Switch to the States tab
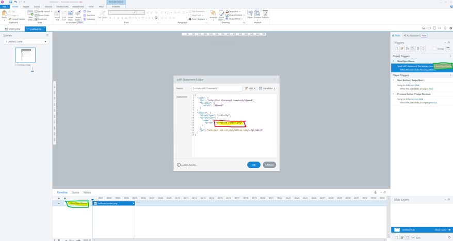The image size is (453, 241). (75, 192)
